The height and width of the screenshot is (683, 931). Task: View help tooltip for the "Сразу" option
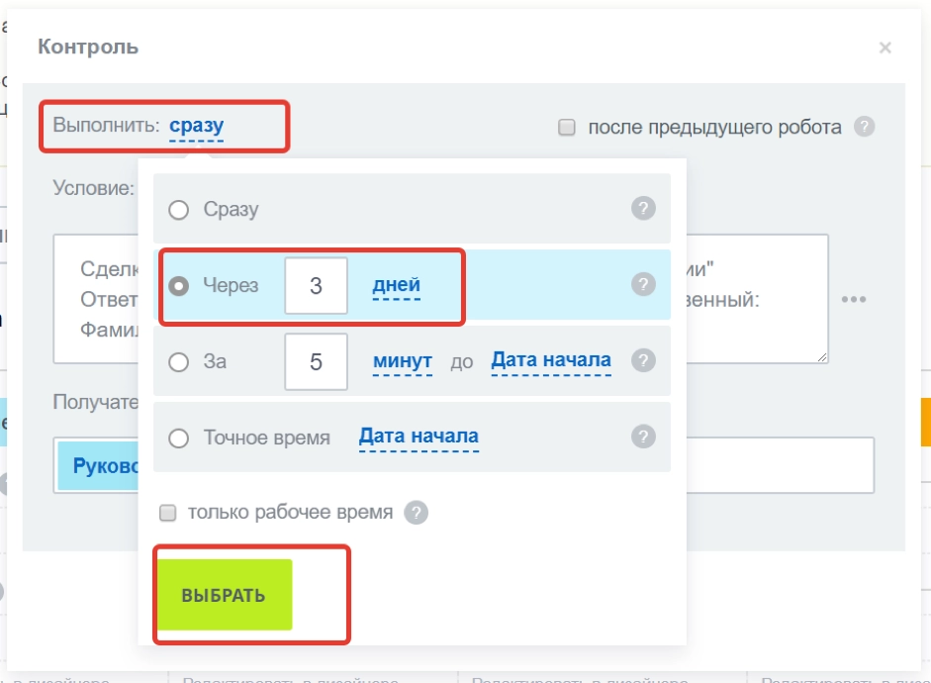pos(643,209)
